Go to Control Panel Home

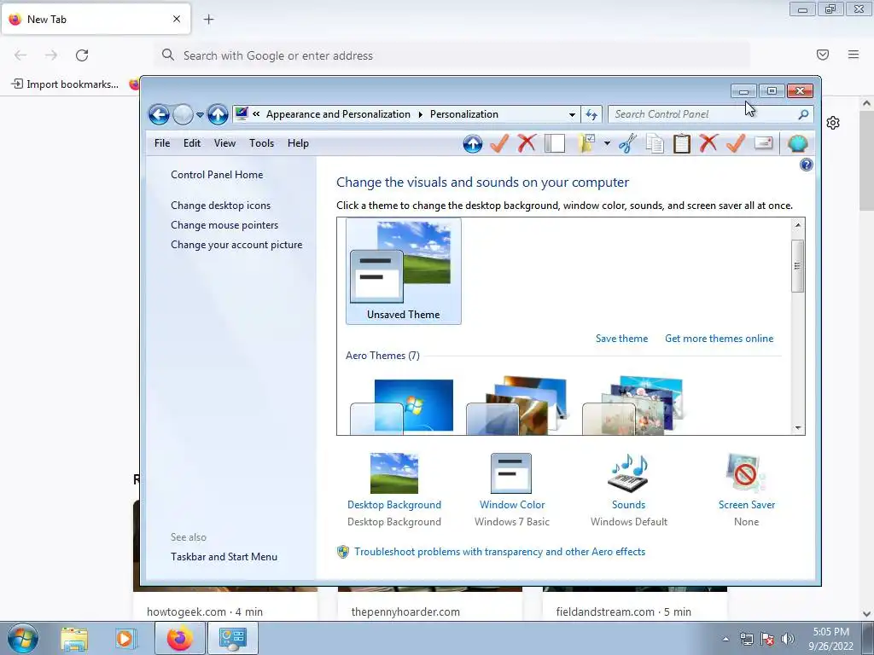tap(217, 175)
